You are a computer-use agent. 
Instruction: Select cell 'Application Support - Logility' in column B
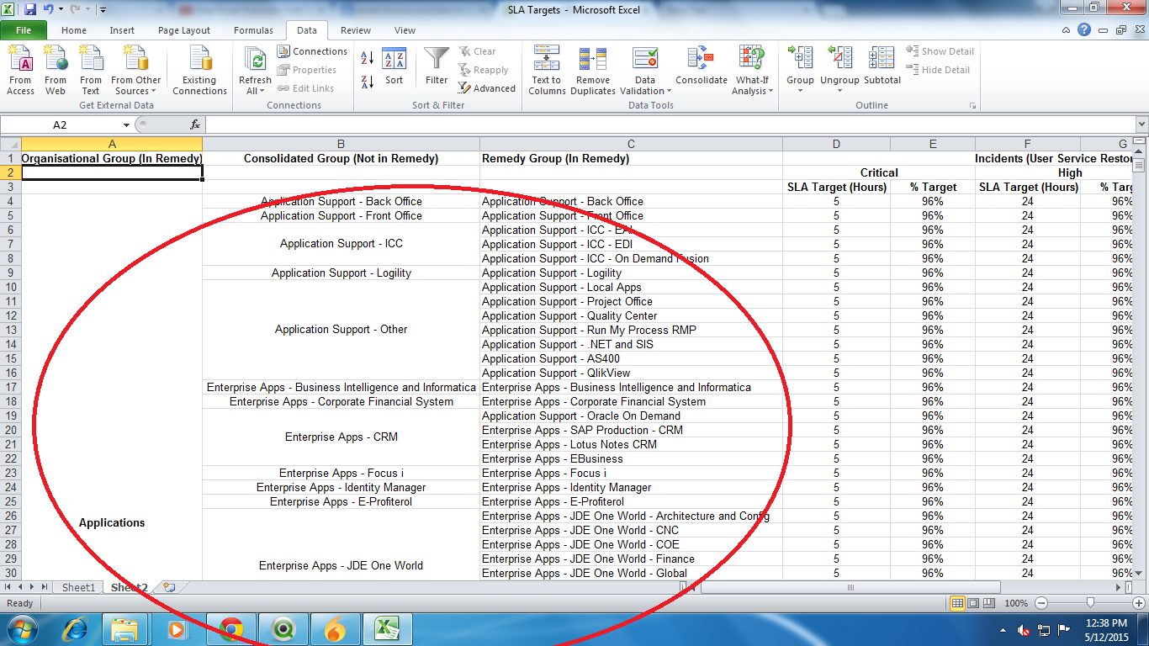tap(341, 273)
